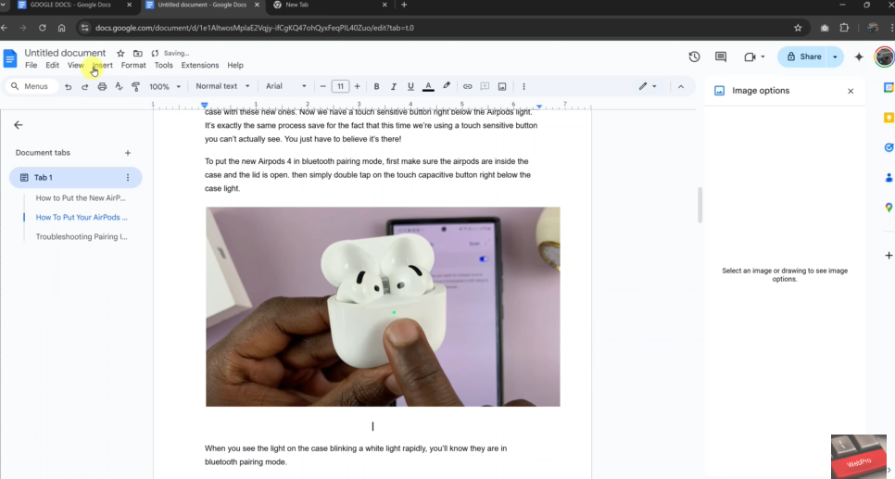The image size is (895, 479).
Task: Open version history clock icon
Action: [694, 57]
